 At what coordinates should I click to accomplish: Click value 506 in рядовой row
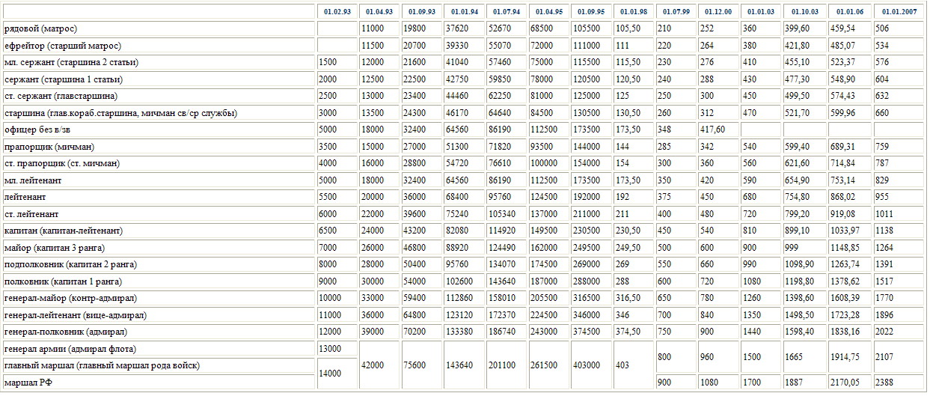(884, 28)
